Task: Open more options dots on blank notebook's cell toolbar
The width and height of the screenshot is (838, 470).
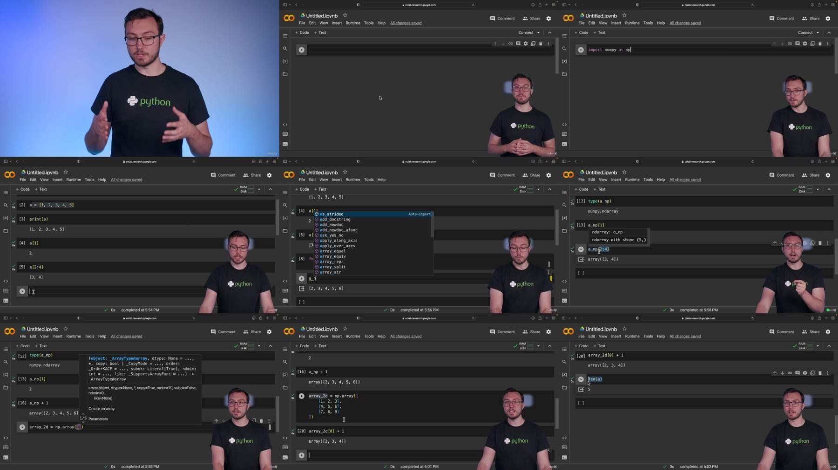Action: click(548, 44)
